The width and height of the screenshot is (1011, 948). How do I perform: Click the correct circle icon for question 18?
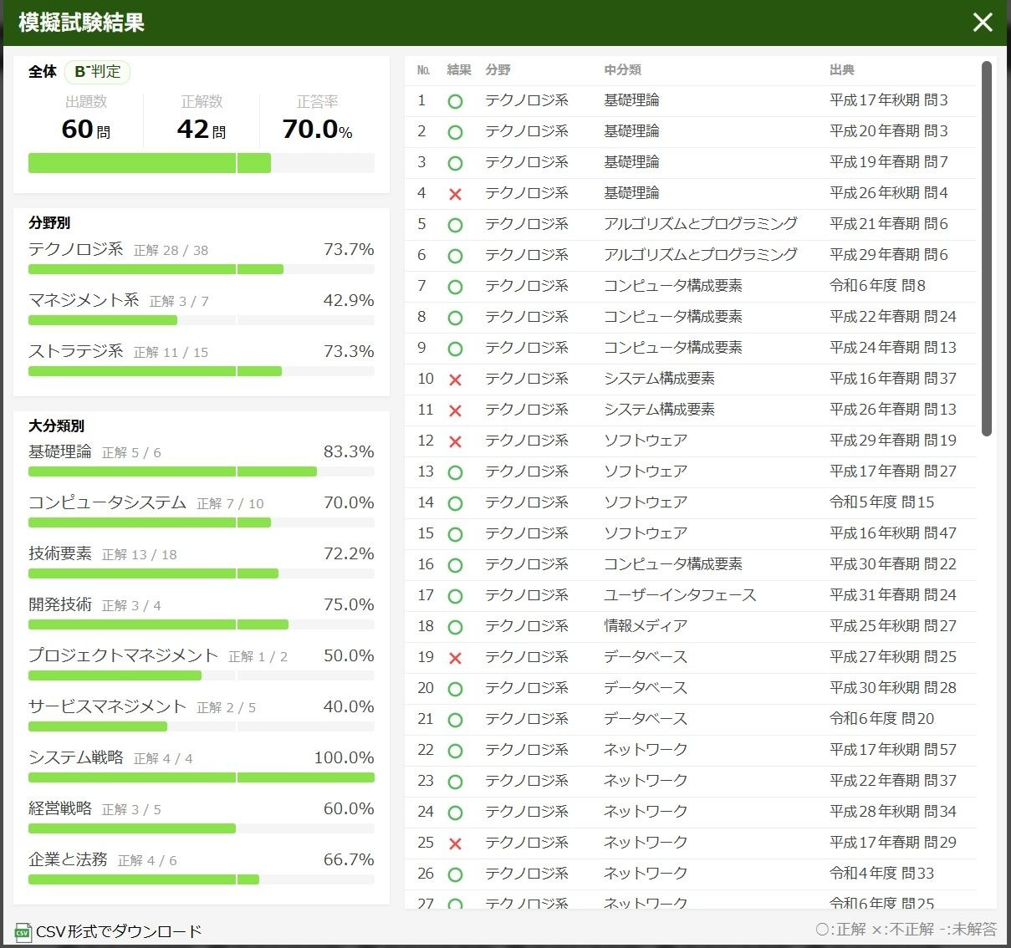point(455,627)
